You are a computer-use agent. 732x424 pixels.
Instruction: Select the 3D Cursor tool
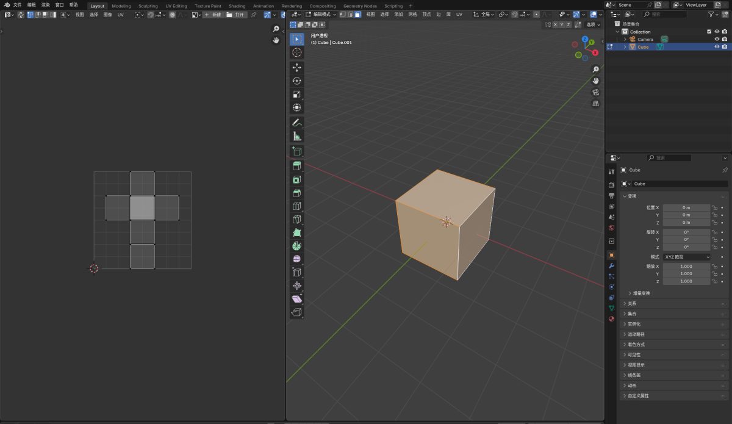click(296, 52)
